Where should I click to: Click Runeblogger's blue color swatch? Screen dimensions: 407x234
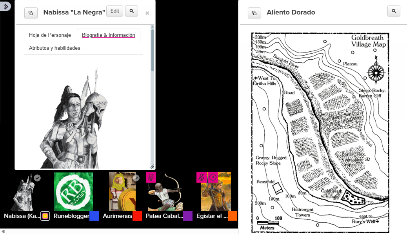94,216
